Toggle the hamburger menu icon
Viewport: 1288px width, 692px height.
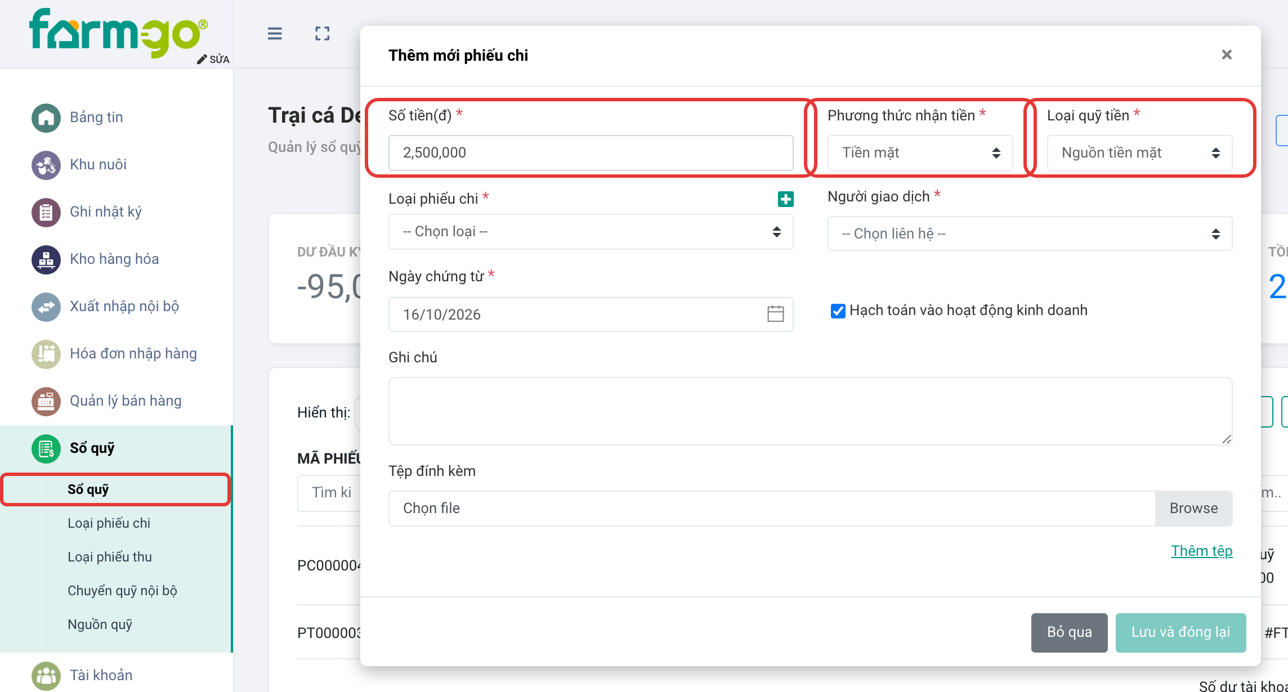275,34
